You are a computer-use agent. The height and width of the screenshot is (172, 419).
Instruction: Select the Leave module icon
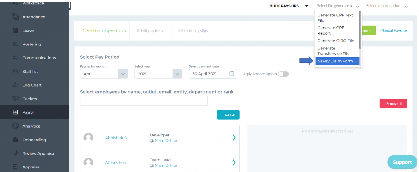(x=28, y=30)
